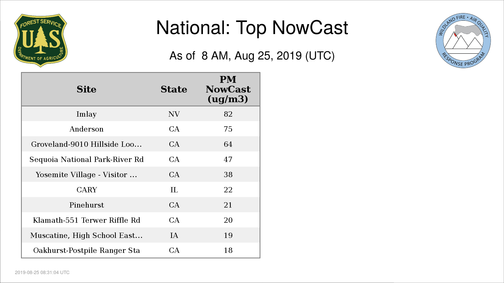Click the timestamp text at bottom left
504x283 pixels.
[42, 273]
